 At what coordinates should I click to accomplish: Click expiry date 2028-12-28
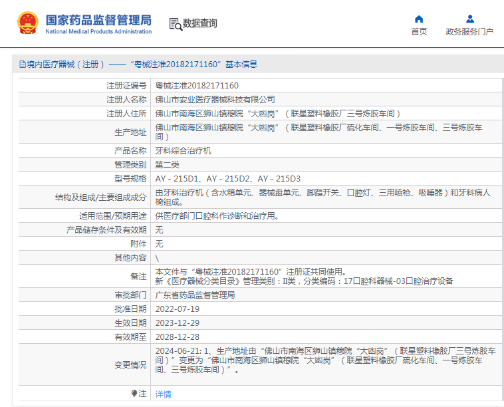point(178,337)
